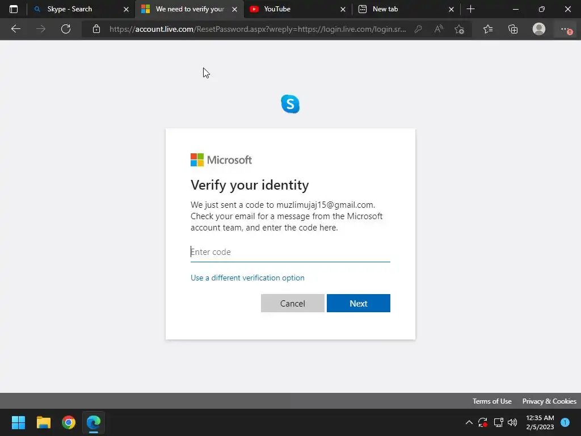Image resolution: width=581 pixels, height=436 pixels.
Task: Open the Collections icon
Action: pyautogui.click(x=513, y=29)
